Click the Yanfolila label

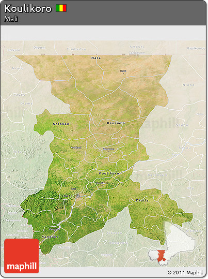[x=65, y=247]
